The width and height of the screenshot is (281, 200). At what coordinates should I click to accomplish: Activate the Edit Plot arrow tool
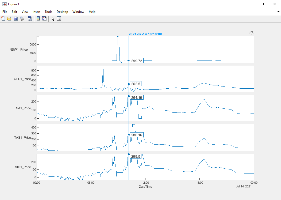coord(53,18)
